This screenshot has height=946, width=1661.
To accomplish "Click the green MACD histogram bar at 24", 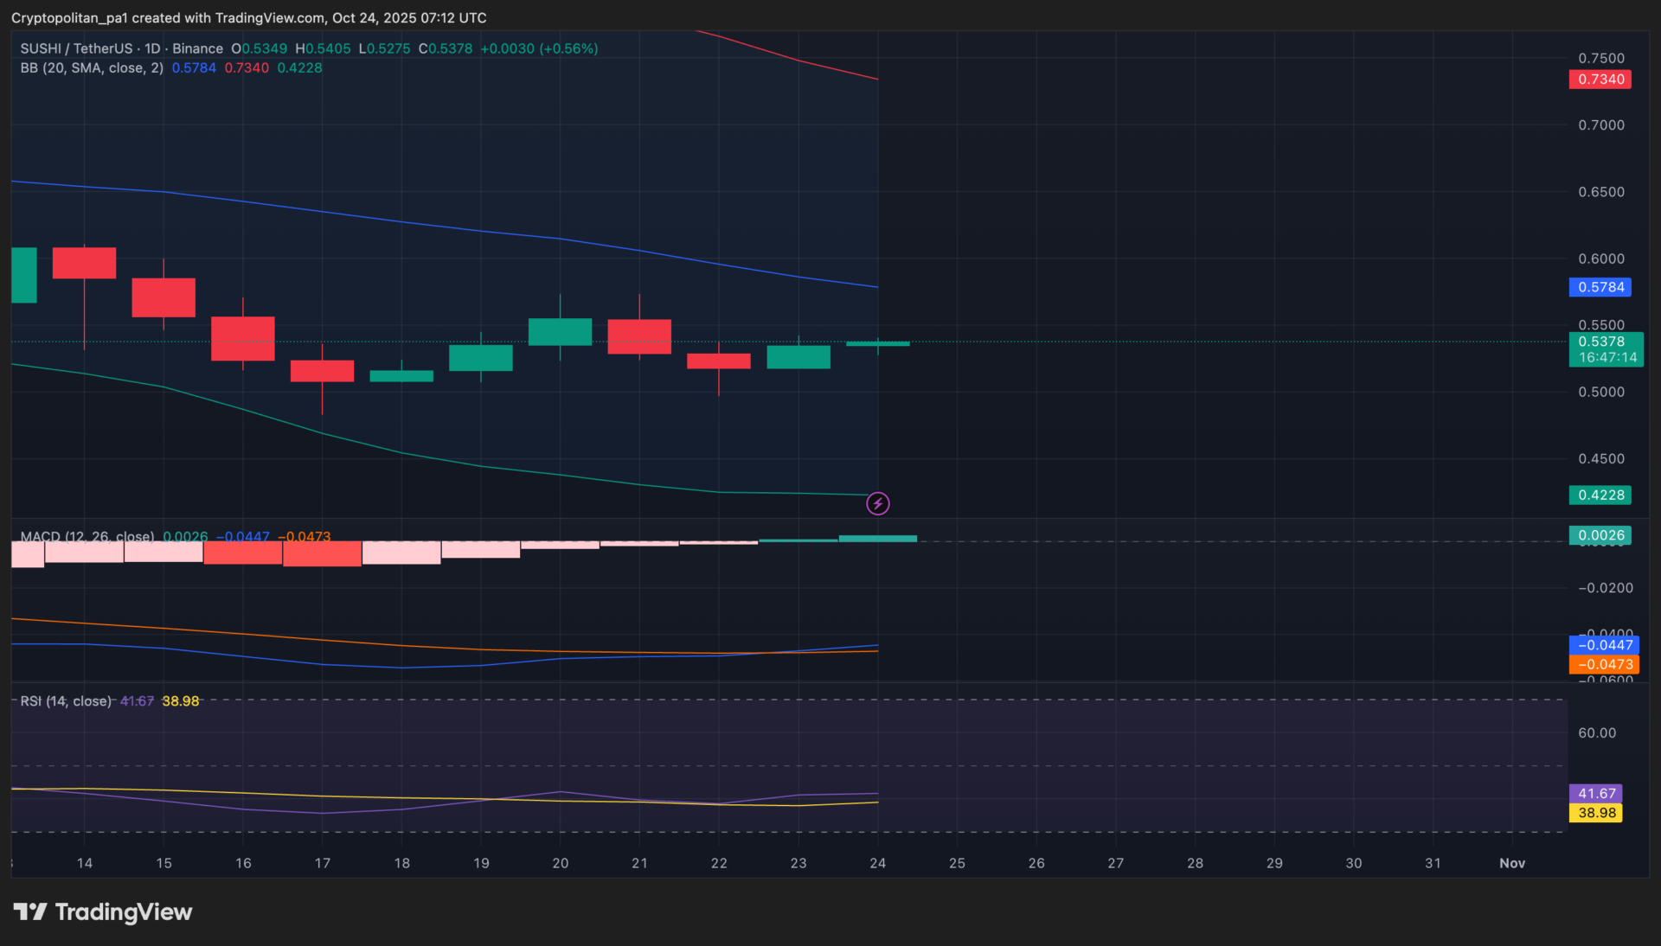I will pos(877,539).
